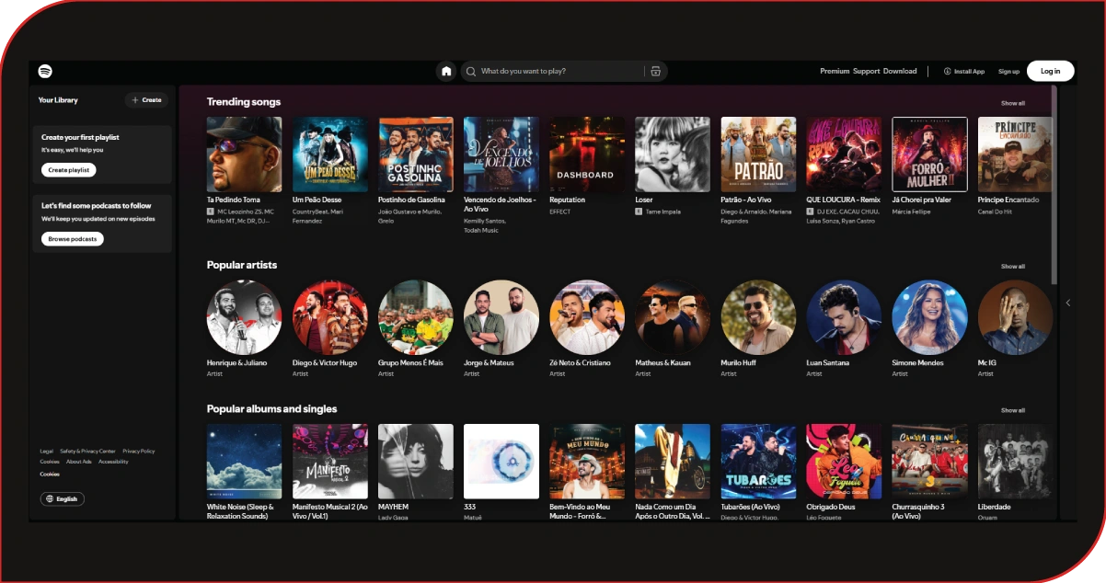This screenshot has height=583, width=1106.
Task: Click Sign up
Action: (x=1008, y=71)
